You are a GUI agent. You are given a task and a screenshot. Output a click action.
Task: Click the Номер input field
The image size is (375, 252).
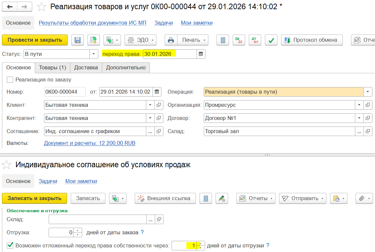tap(65, 92)
